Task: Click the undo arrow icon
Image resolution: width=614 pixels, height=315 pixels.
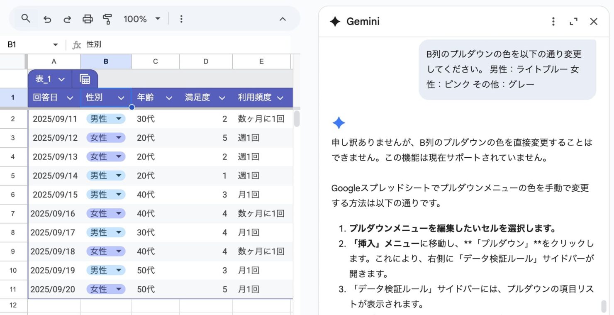Action: (47, 19)
